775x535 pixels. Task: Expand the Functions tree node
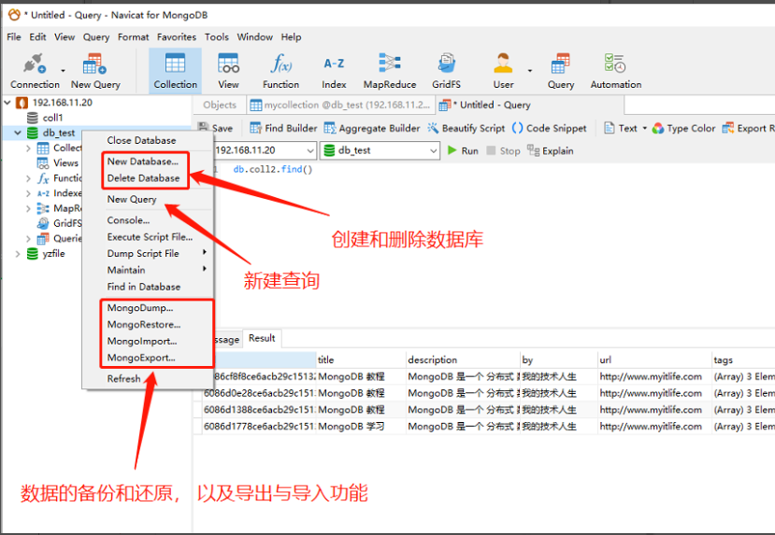[x=28, y=178]
